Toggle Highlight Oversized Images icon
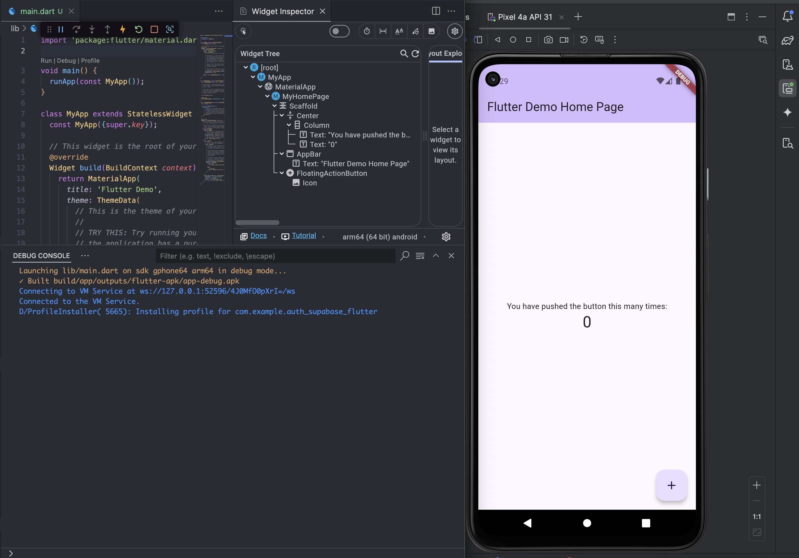799x558 pixels. point(432,31)
